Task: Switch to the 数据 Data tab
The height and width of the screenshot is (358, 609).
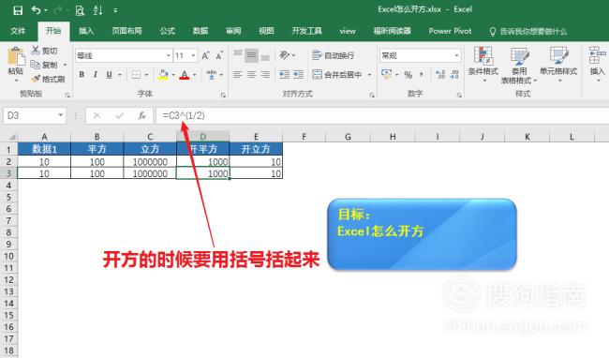Action: 201,31
